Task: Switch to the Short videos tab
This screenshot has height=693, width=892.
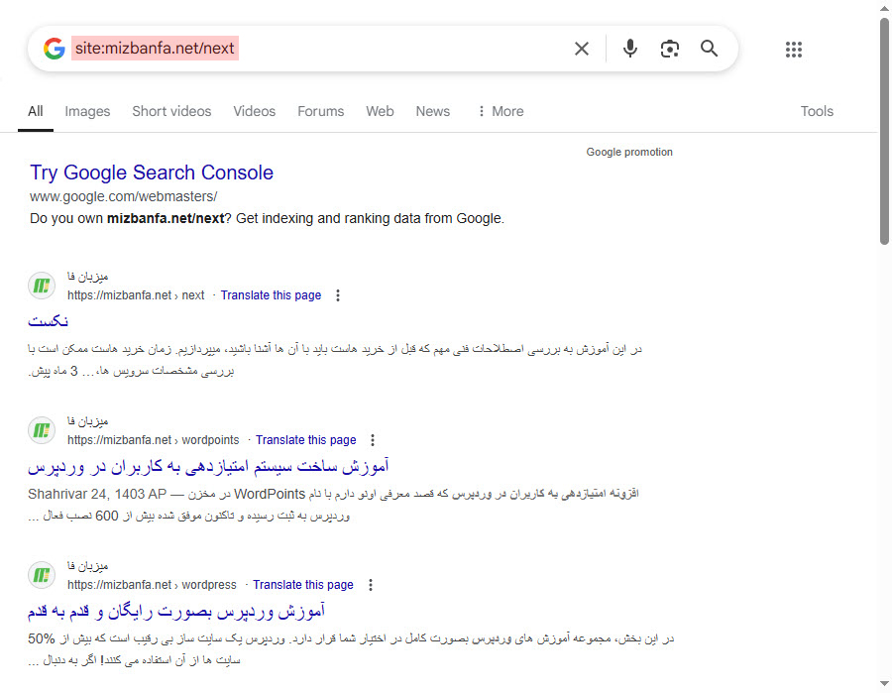Action: tap(171, 111)
